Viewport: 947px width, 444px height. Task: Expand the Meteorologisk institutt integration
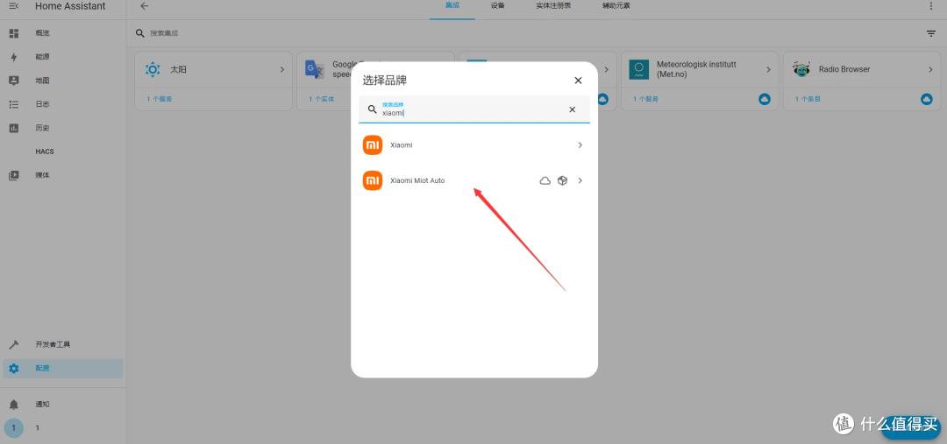pos(768,69)
